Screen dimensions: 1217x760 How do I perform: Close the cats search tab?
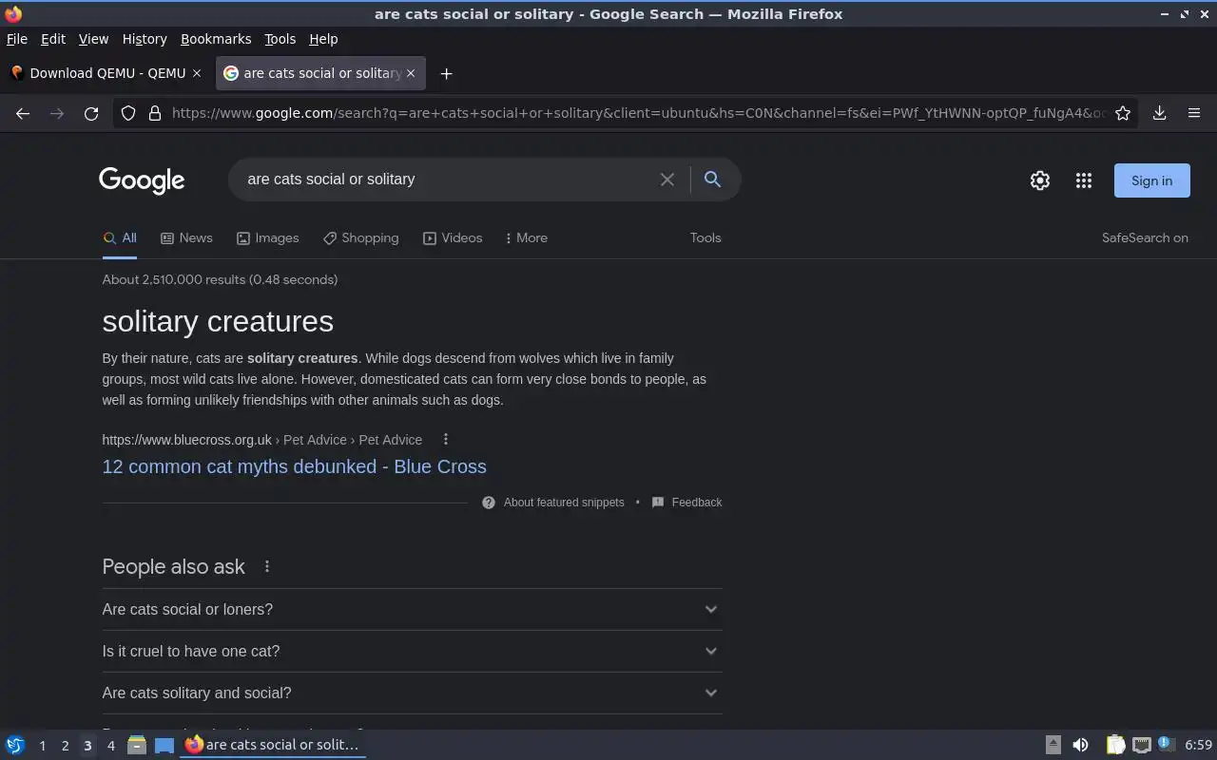click(x=411, y=73)
